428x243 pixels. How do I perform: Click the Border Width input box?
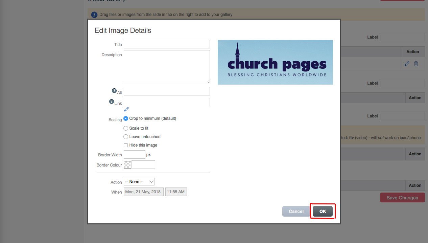click(x=135, y=154)
